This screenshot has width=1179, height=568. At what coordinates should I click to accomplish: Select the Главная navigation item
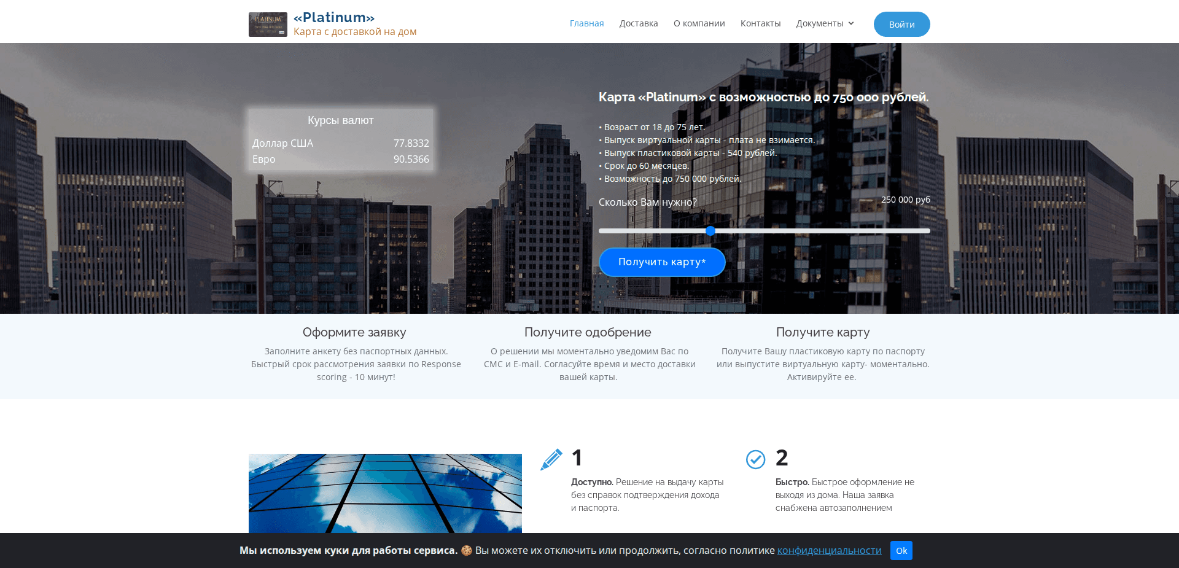click(x=586, y=23)
